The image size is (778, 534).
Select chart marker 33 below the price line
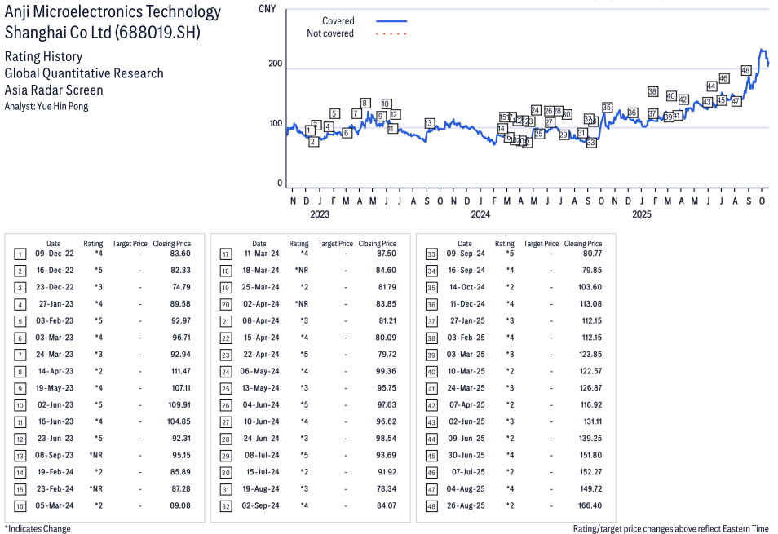pos(591,143)
